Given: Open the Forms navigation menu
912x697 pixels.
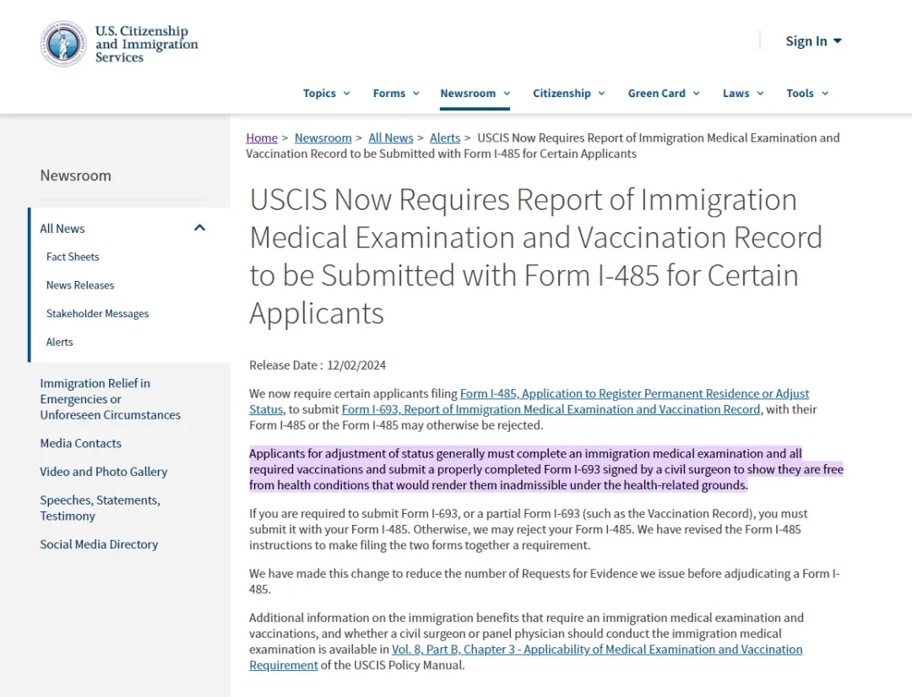Looking at the screenshot, I should pos(396,93).
